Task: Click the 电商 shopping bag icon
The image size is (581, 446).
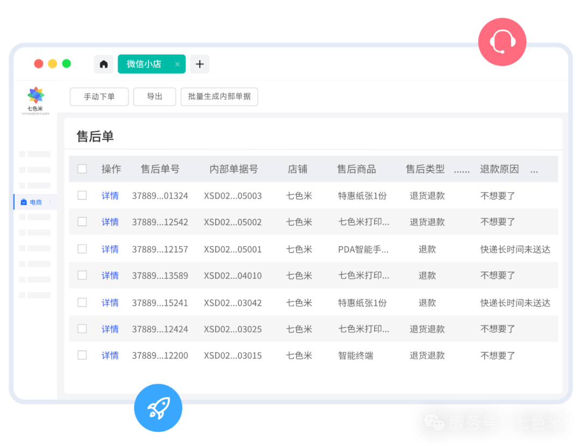Action: point(24,202)
